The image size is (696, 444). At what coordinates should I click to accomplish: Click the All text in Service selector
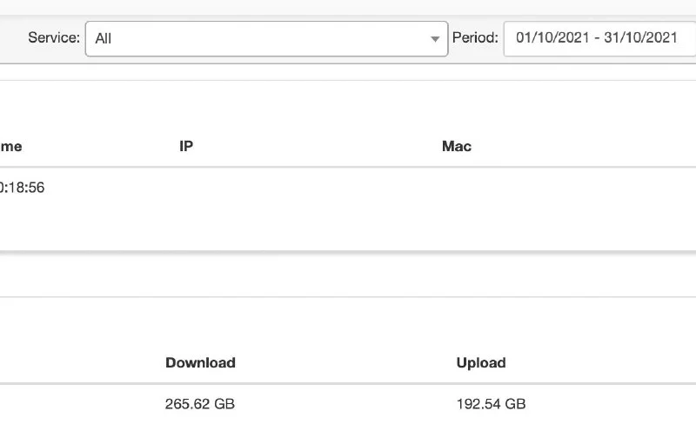pyautogui.click(x=104, y=38)
